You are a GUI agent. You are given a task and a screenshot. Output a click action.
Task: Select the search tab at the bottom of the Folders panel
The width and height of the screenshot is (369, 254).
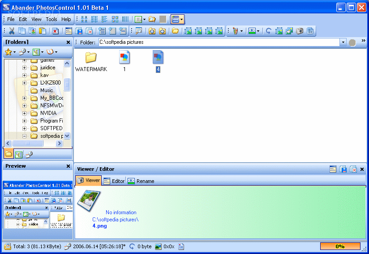(29, 154)
